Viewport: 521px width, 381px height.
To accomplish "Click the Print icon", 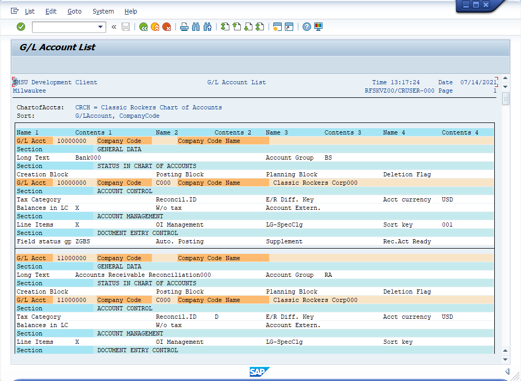I will [x=184, y=27].
